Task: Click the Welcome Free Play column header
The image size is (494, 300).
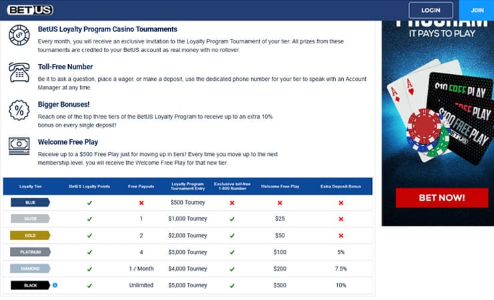Action: click(x=280, y=187)
